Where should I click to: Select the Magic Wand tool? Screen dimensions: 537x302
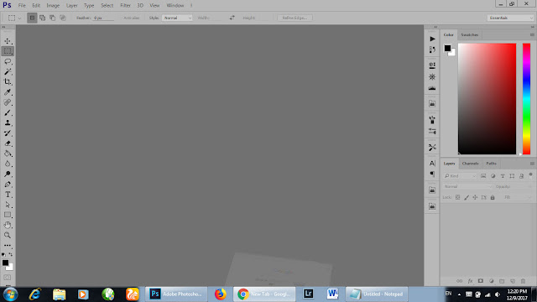[x=8, y=72]
